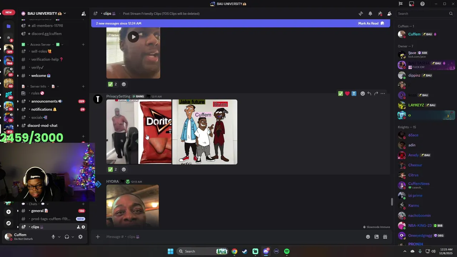Add channel to Access Server category
The height and width of the screenshot is (257, 457).
83,45
